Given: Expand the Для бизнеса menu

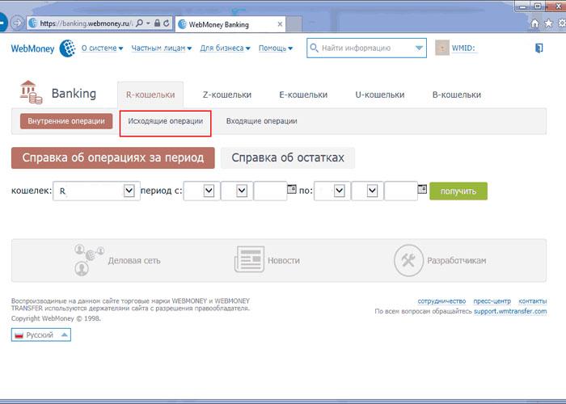Looking at the screenshot, I should tap(226, 48).
